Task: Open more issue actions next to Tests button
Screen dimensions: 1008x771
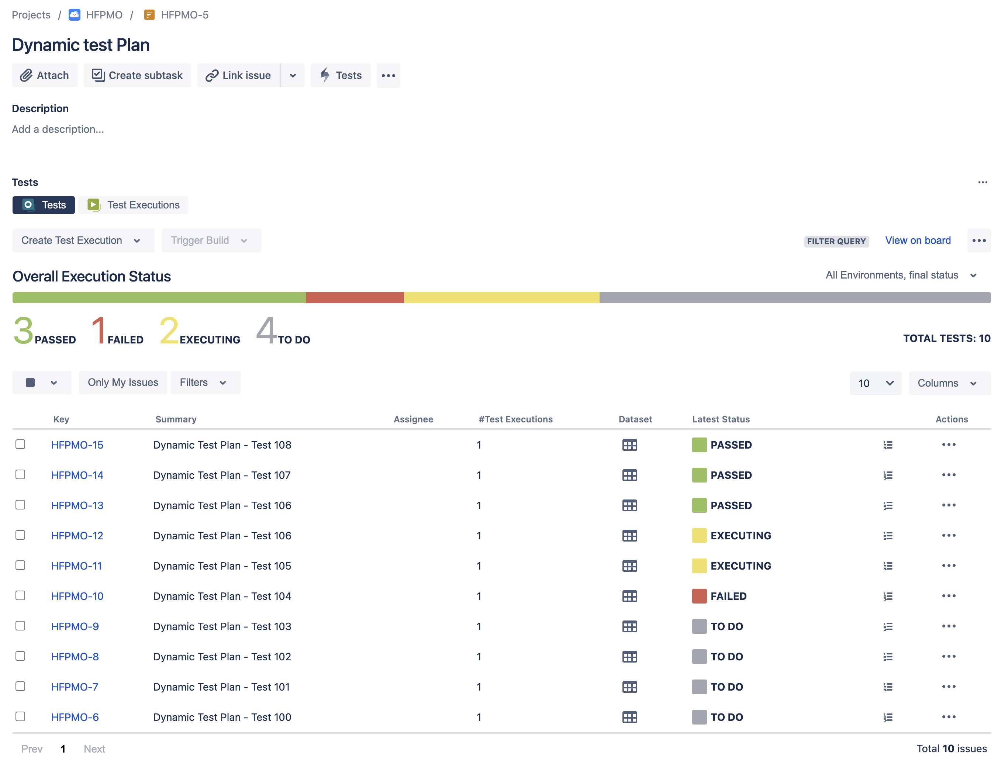Action: 388,75
